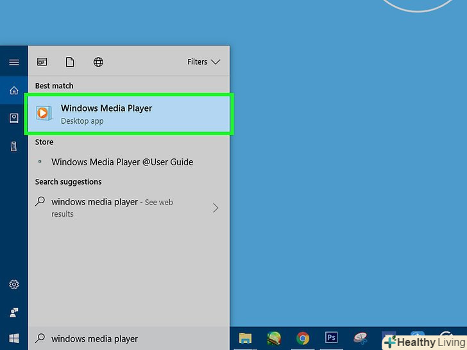The image size is (467, 350).
Task: Open the Notebook icon in sidebar
Action: click(x=13, y=118)
